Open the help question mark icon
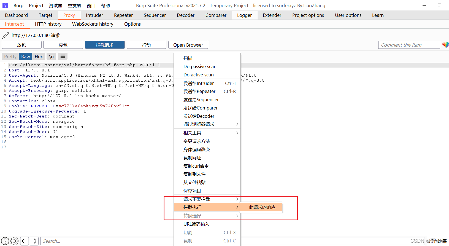The height and width of the screenshot is (246, 449). [x=5, y=241]
